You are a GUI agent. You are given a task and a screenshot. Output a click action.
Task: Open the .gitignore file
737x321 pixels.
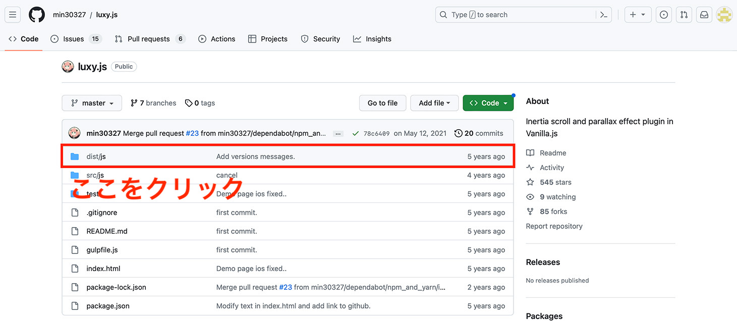(x=101, y=212)
